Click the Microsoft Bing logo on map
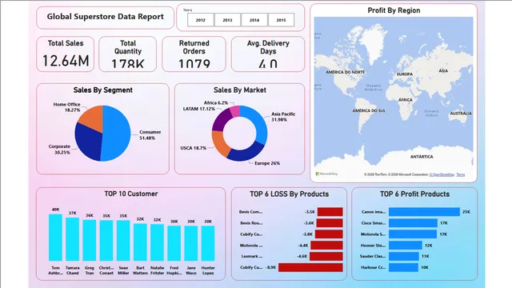Screen dimensions: 512x288 326,174
